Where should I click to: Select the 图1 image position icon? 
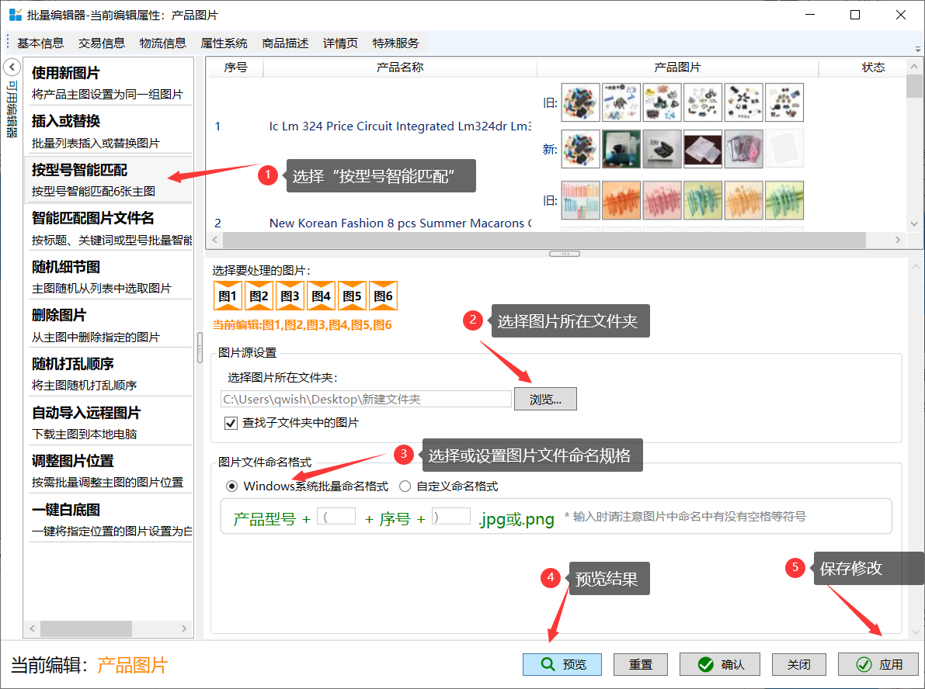pos(228,296)
